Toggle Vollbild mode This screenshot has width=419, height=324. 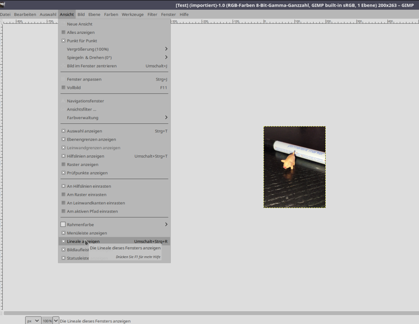[x=74, y=88]
